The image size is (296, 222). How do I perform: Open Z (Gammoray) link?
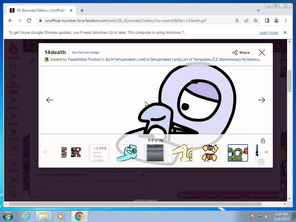click(x=228, y=60)
